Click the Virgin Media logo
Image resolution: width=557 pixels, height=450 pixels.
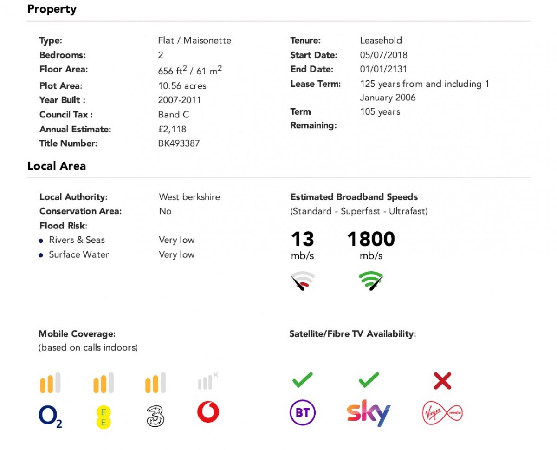(442, 413)
